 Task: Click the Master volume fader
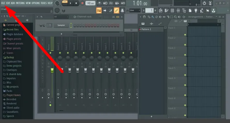click(x=52, y=70)
